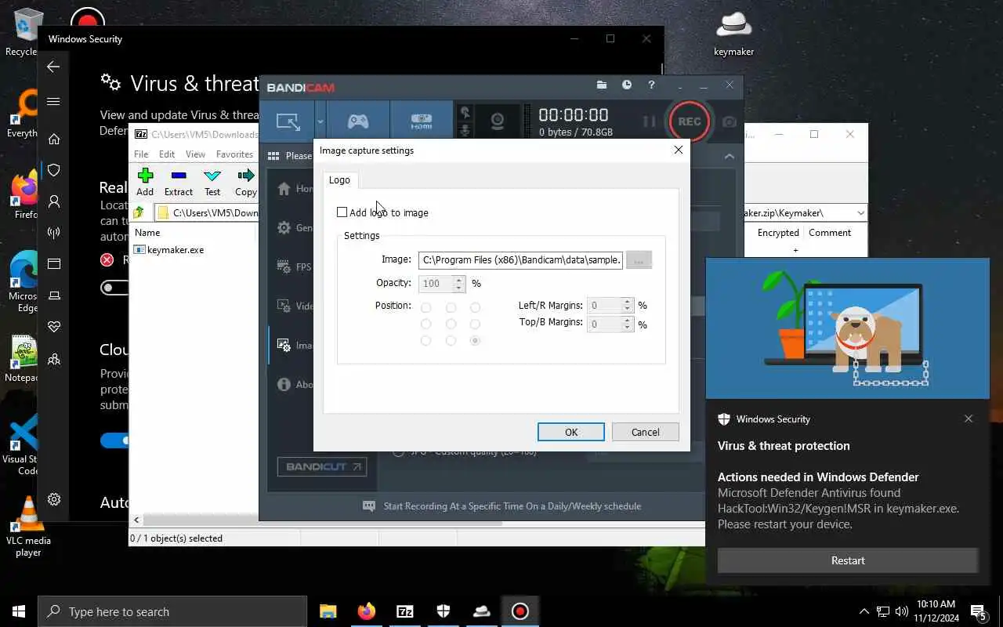Select the bottom-right logo position radio
Viewport: 1003px width, 627px height.
tap(475, 340)
